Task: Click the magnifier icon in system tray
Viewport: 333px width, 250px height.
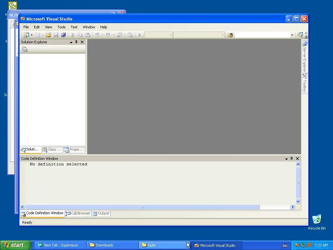Action: click(309, 245)
